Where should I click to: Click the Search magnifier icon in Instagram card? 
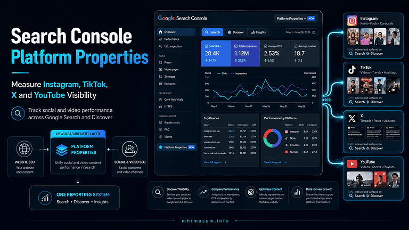(x=351, y=54)
